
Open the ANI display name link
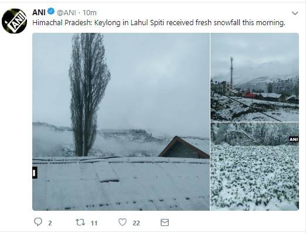coord(39,12)
